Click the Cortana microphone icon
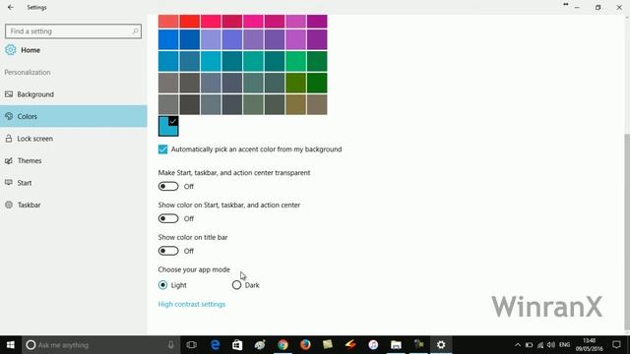 click(x=170, y=345)
